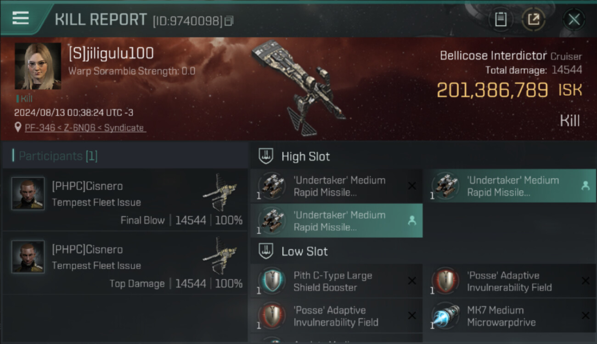Viewport: 597px width, 344px height.
Task: Click MK7 Medium Microwarpdrive module
Action: [510, 316]
